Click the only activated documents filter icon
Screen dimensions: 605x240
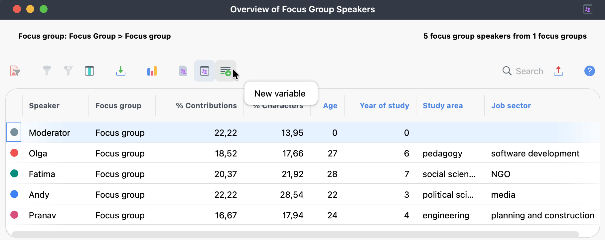15,71
